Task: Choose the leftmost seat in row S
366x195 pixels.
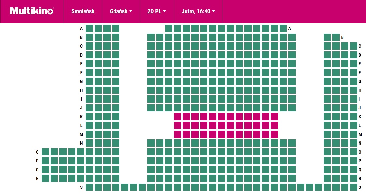Action: [x=89, y=187]
